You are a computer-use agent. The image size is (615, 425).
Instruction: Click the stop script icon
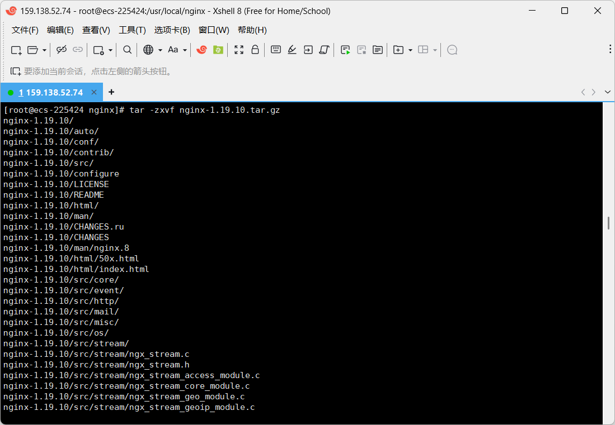pos(362,50)
